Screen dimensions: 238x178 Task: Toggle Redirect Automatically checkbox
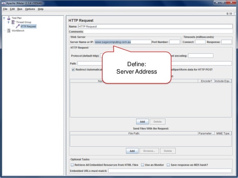[x=73, y=69]
